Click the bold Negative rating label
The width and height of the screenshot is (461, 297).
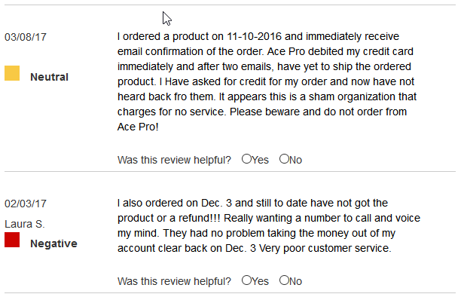pos(53,243)
